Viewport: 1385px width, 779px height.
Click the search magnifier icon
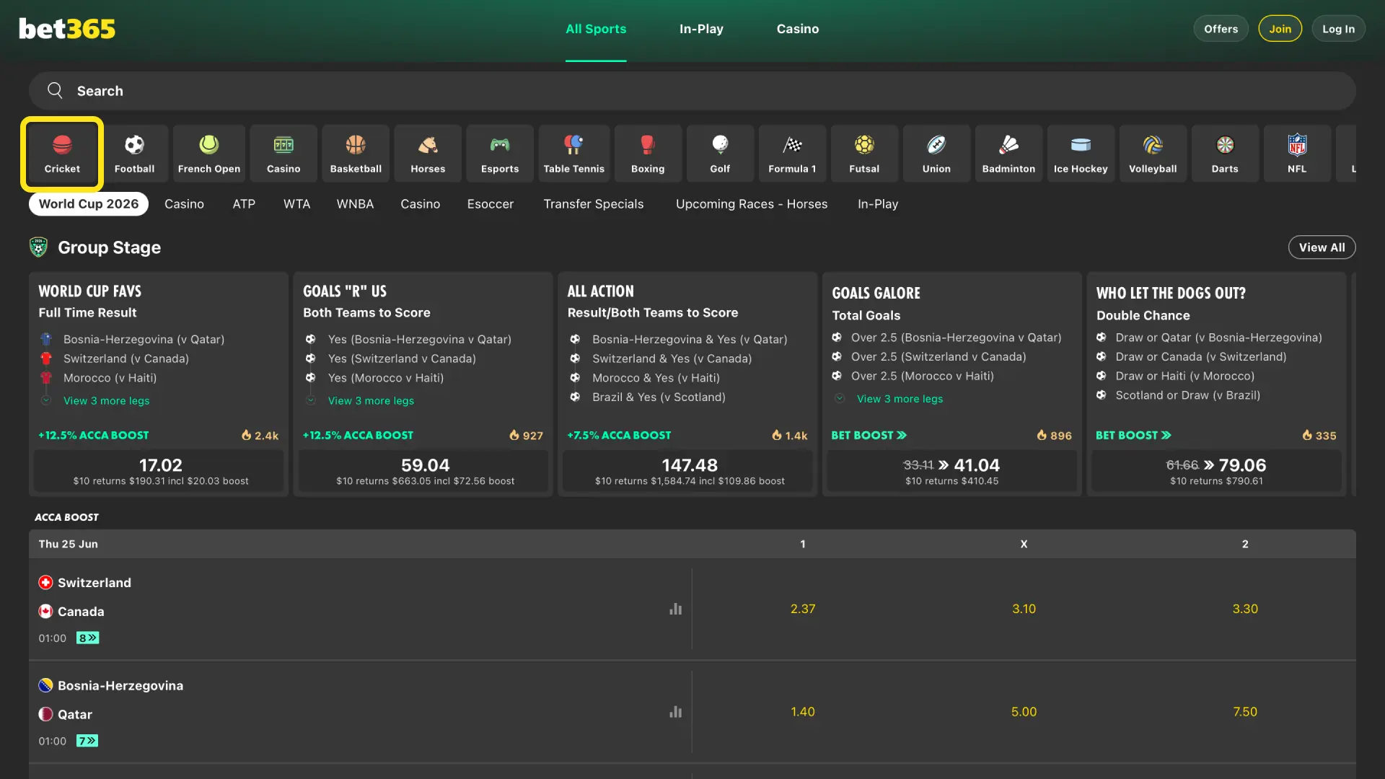coord(55,90)
